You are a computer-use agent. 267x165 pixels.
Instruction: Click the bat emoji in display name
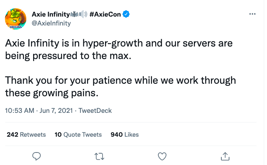click(76, 15)
